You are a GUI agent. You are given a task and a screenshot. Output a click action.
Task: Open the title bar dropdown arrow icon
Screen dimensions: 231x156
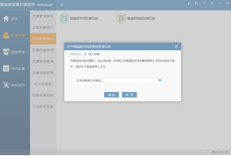[x=188, y=3]
